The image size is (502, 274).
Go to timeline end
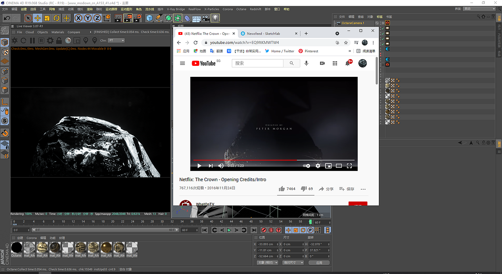point(254,230)
